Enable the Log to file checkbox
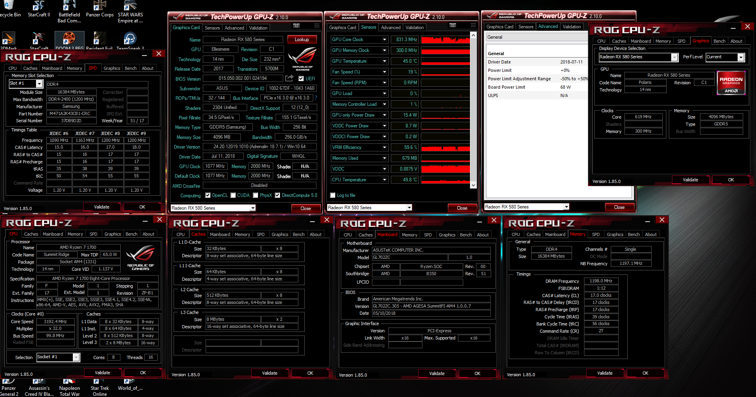The height and width of the screenshot is (397, 756). pos(333,195)
